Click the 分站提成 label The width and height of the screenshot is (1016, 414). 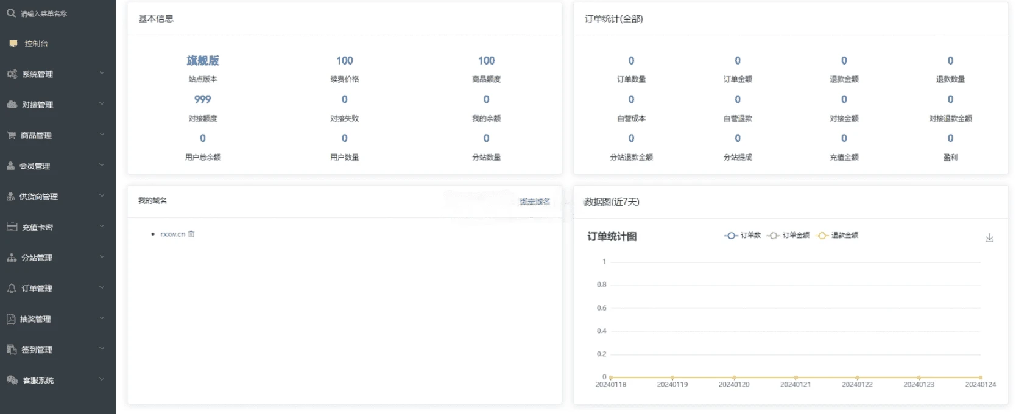point(738,157)
